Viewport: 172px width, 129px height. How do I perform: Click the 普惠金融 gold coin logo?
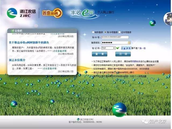pyautogui.click(x=53, y=13)
